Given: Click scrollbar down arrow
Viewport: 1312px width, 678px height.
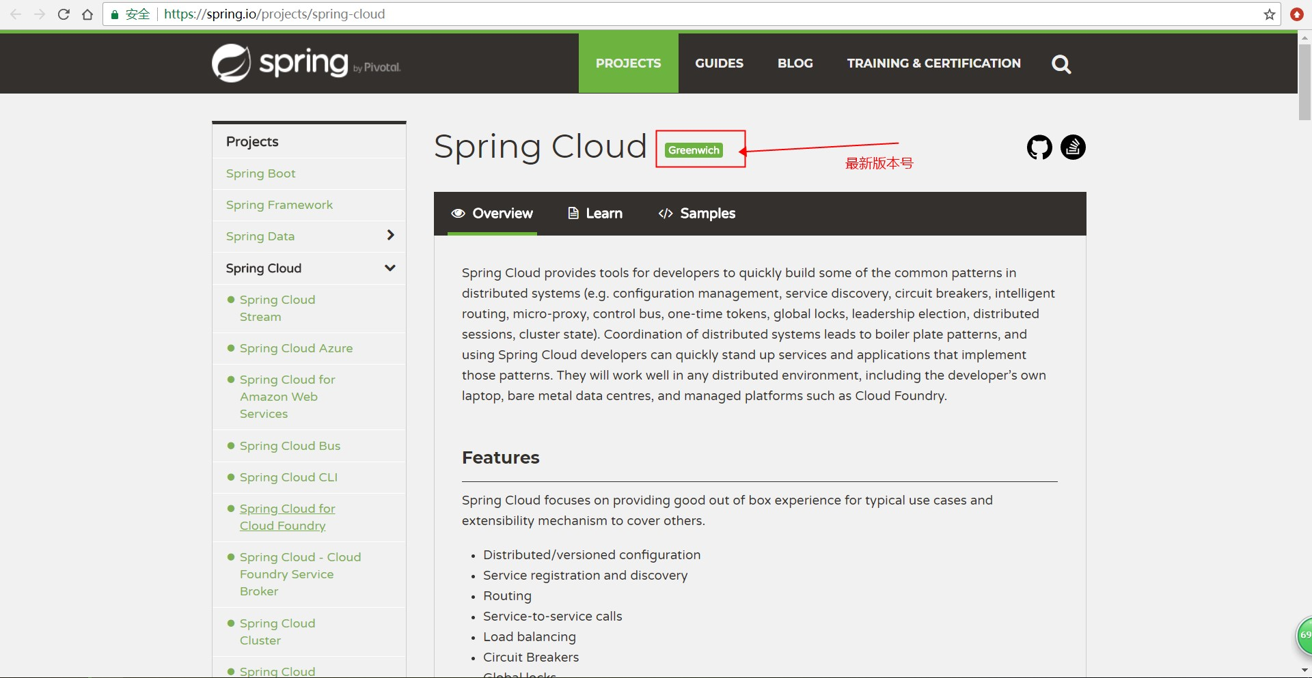Looking at the screenshot, I should [x=1304, y=671].
